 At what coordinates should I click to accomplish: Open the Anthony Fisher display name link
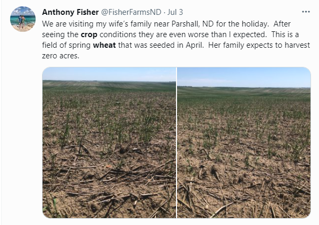pyautogui.click(x=70, y=12)
